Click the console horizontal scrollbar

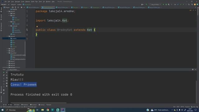[38, 103]
